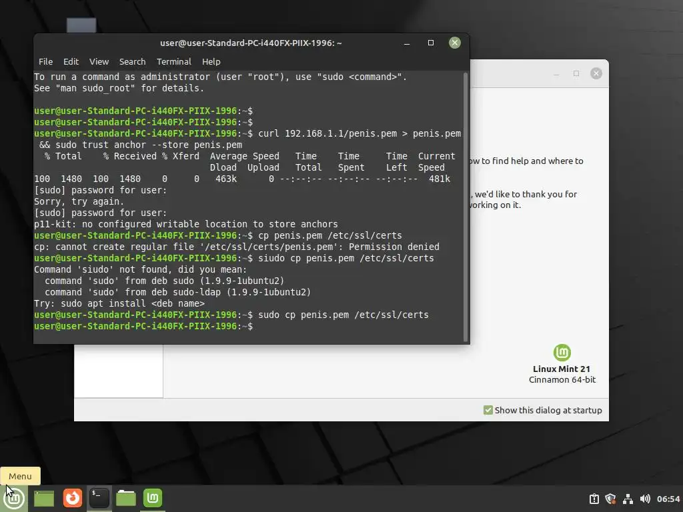The image size is (683, 512).
Task: Click the last empty terminal prompt line
Action: tap(143, 326)
